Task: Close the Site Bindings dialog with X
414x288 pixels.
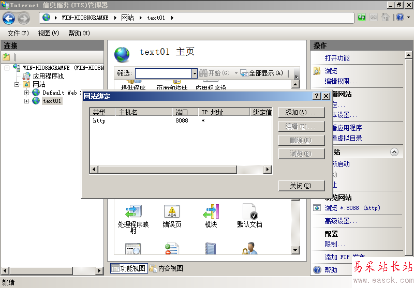Action: pyautogui.click(x=327, y=96)
